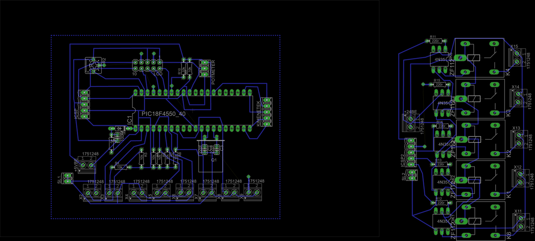Viewport: 535px width, 241px height.
Task: Click the R14 220r resistor
Action: point(441,125)
